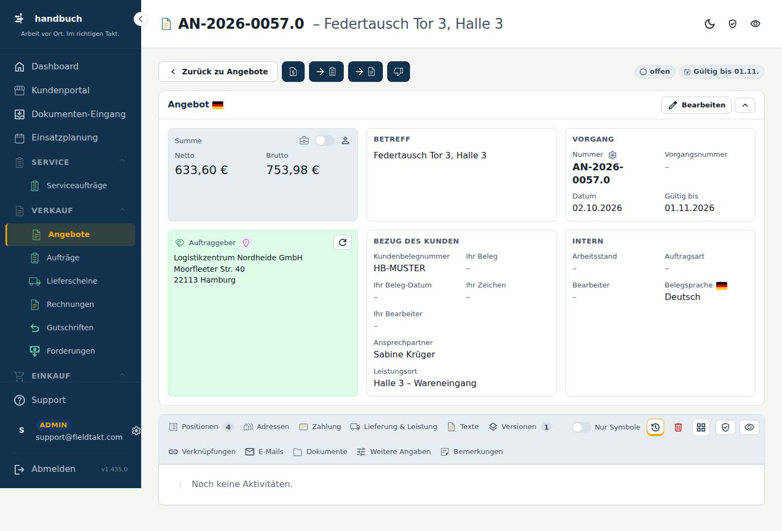The height and width of the screenshot is (531, 782).
Task: Enable the Nur Symbole switch
Action: [581, 427]
